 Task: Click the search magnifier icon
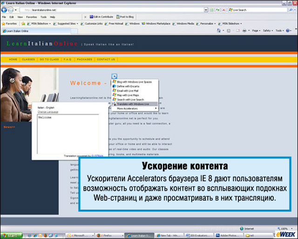pyautogui.click(x=291, y=10)
